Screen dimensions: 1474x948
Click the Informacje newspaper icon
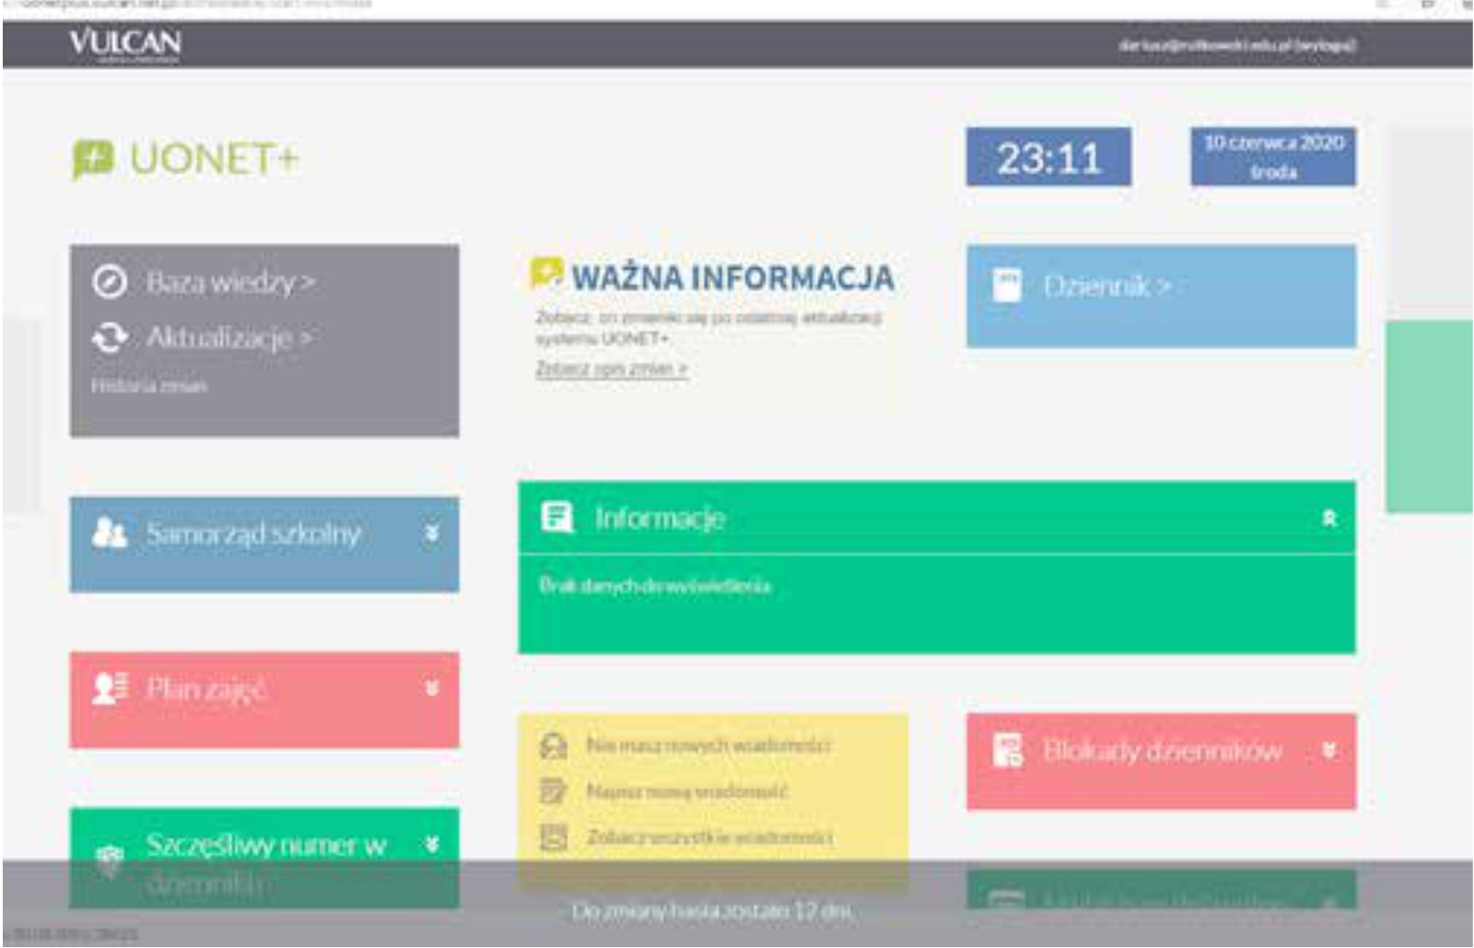(556, 518)
